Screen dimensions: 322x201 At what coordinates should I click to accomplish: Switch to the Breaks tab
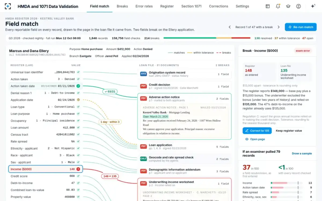[x=122, y=6]
